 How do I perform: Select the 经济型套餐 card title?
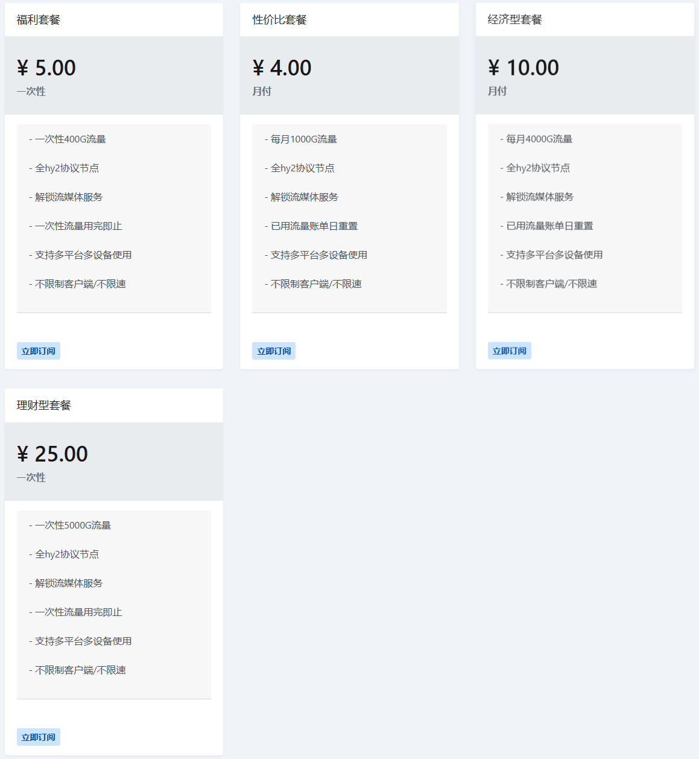pos(515,20)
